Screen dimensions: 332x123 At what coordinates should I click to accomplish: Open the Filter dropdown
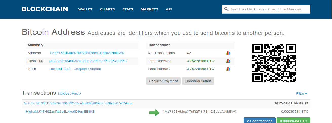point(301,94)
